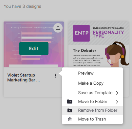Expand the Save as Template submenu arrow
The image size is (132, 129).
117,93
